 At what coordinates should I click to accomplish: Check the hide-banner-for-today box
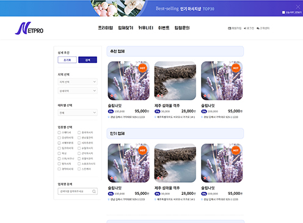tap(283, 12)
